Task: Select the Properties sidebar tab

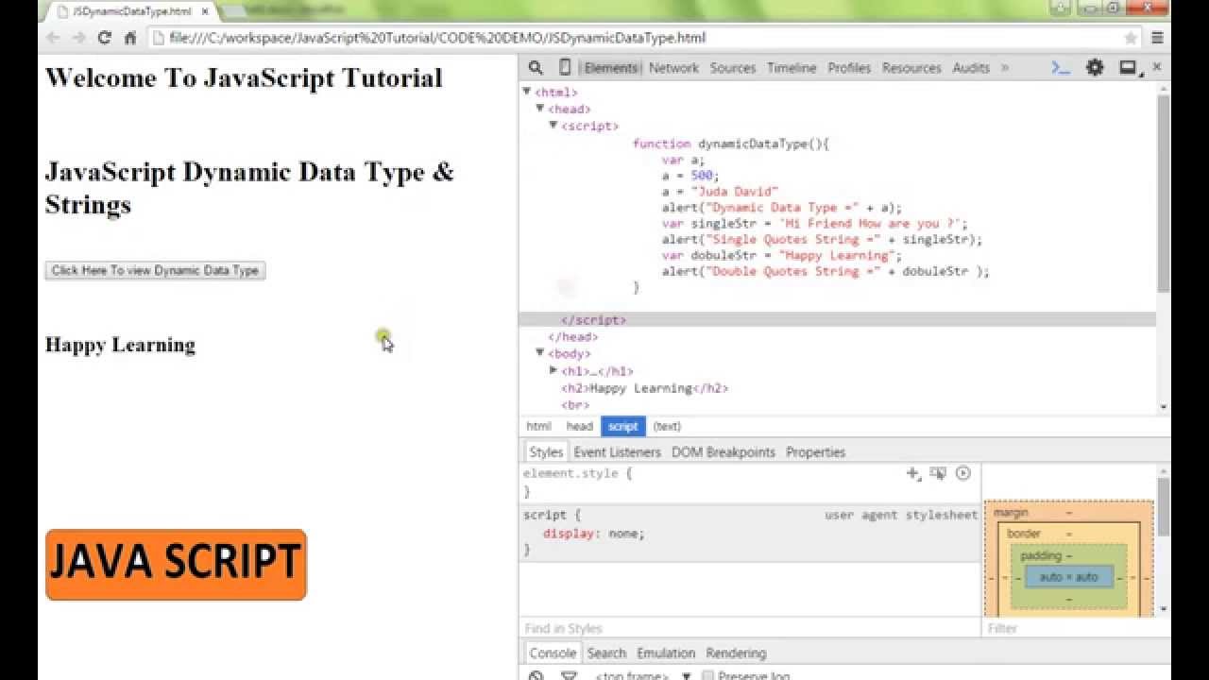Action: (x=816, y=452)
